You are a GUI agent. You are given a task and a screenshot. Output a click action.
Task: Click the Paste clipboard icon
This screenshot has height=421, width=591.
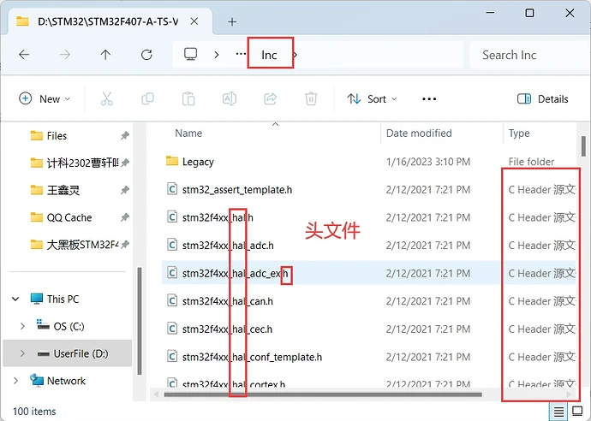click(x=189, y=99)
